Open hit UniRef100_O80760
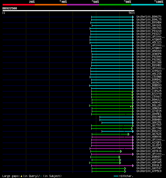Viewport: 166px width, 178px height. 149,28
